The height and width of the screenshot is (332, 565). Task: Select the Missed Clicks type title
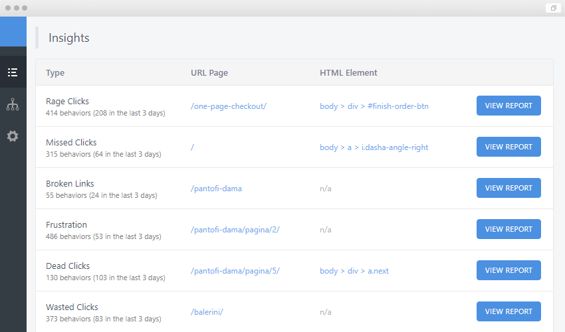pos(71,142)
